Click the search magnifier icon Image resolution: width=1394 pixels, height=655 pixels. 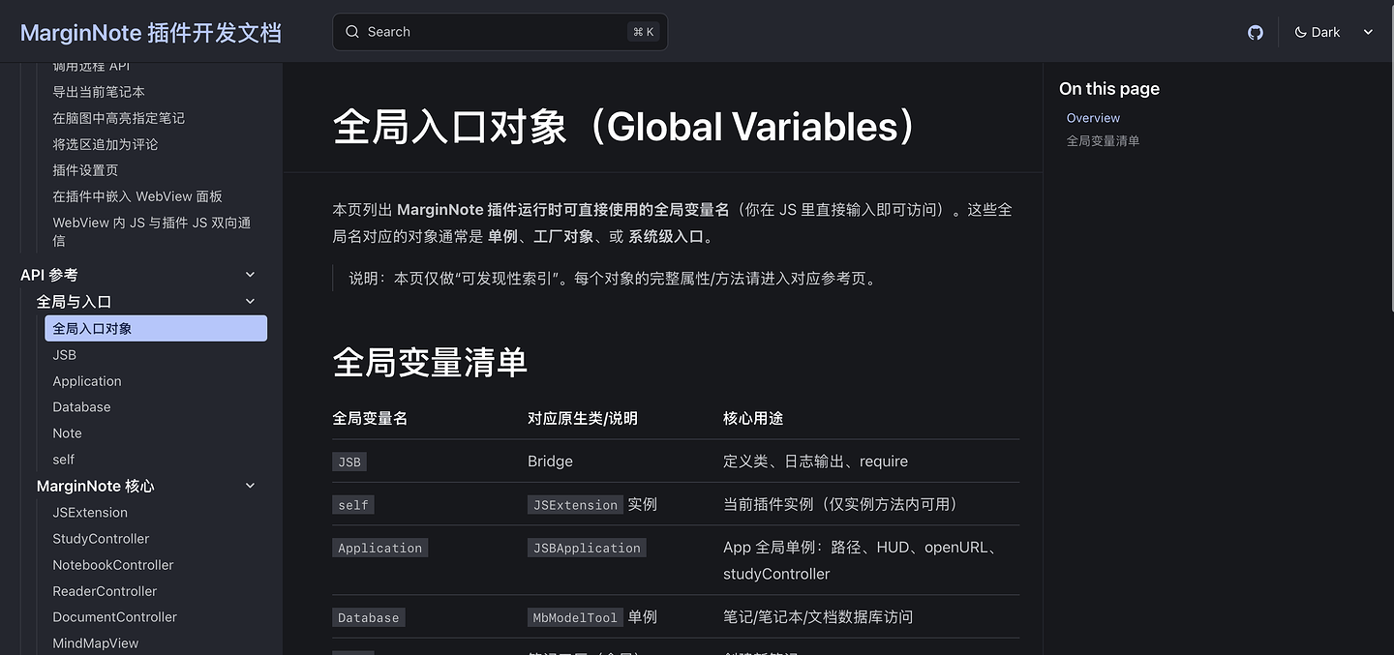(352, 32)
